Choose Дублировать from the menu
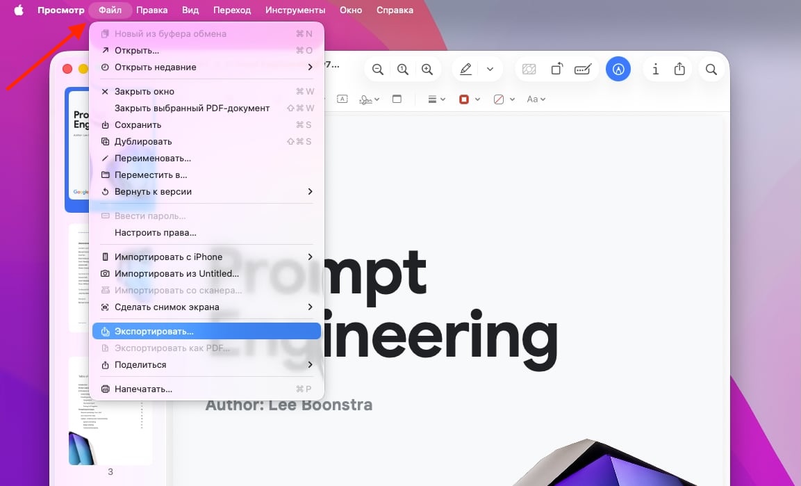The height and width of the screenshot is (486, 801). (x=206, y=142)
